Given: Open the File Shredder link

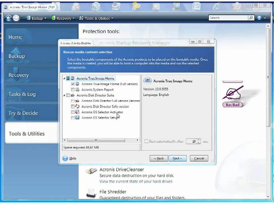Looking at the screenshot, I should tap(113, 192).
